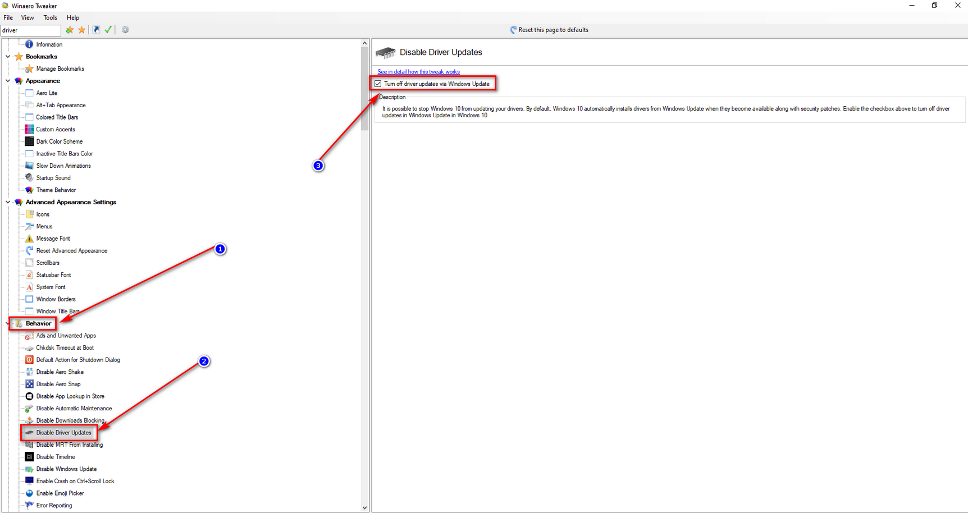Click the Inactive Title Bars Color icon
968x513 pixels.
(29, 153)
